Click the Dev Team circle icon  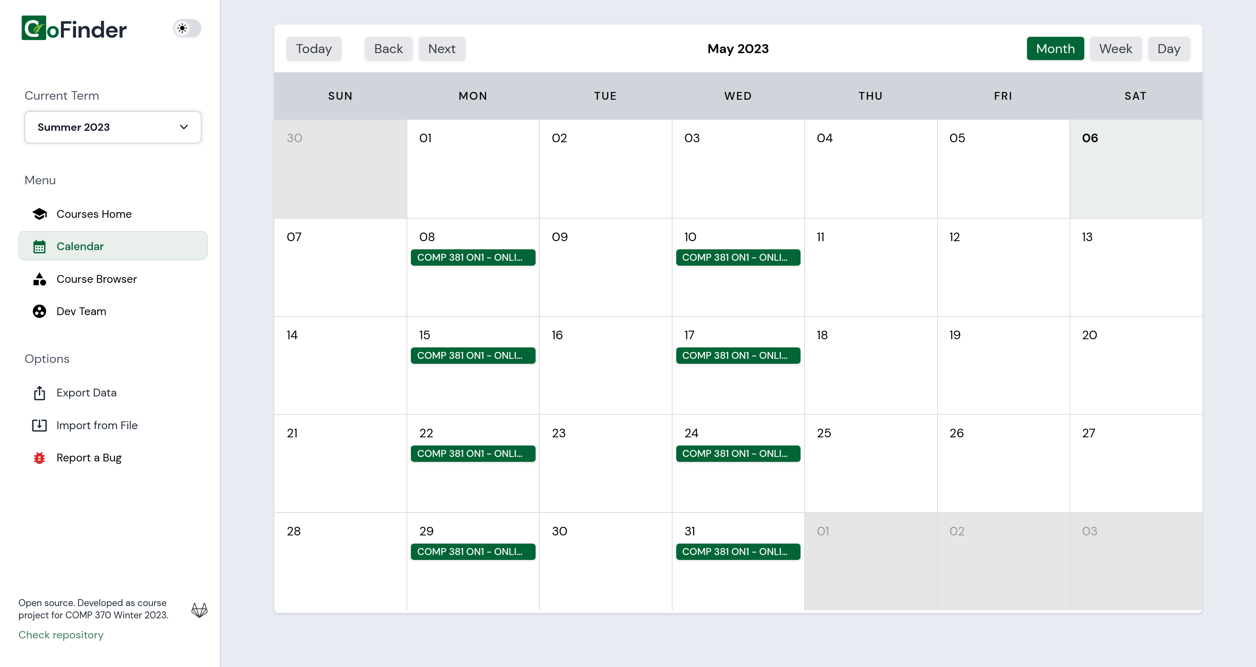tap(40, 311)
